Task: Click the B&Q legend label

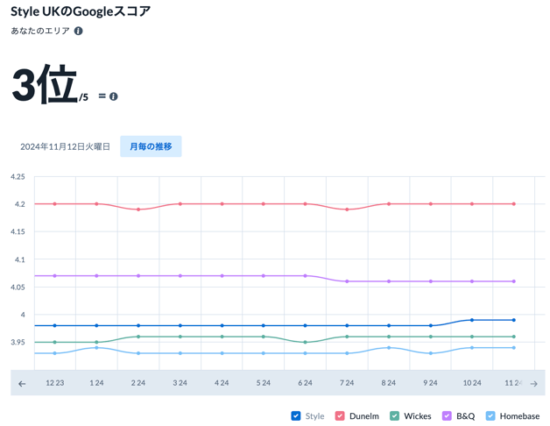Action: click(465, 416)
